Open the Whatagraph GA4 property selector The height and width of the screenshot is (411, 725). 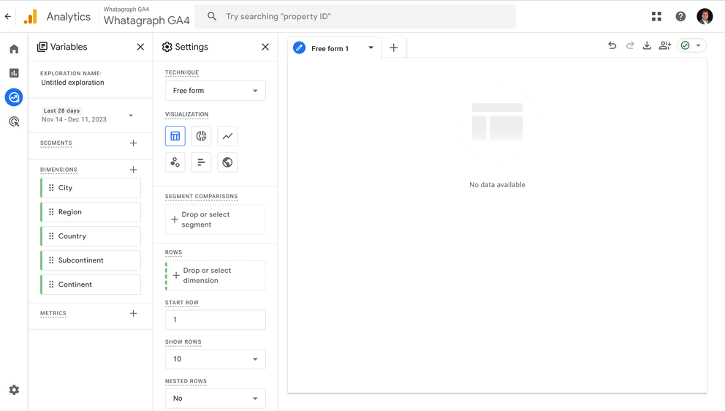(x=146, y=17)
